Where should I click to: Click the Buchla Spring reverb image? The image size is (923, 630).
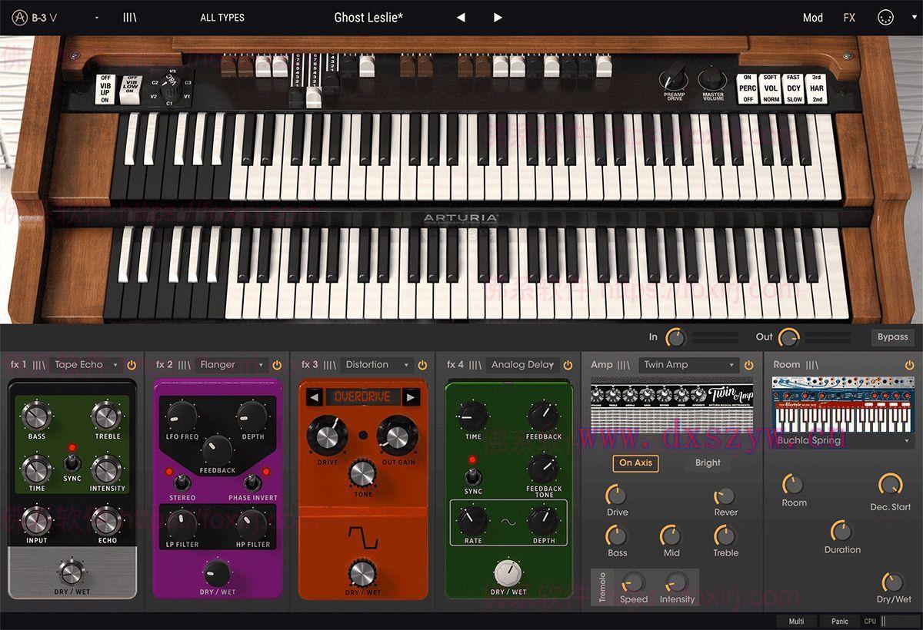pos(842,405)
